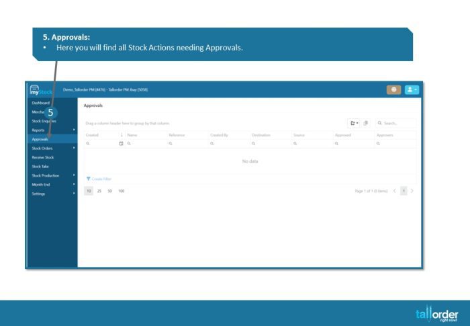Click the Created By filter search icon
470x326 pixels.
tap(212, 143)
